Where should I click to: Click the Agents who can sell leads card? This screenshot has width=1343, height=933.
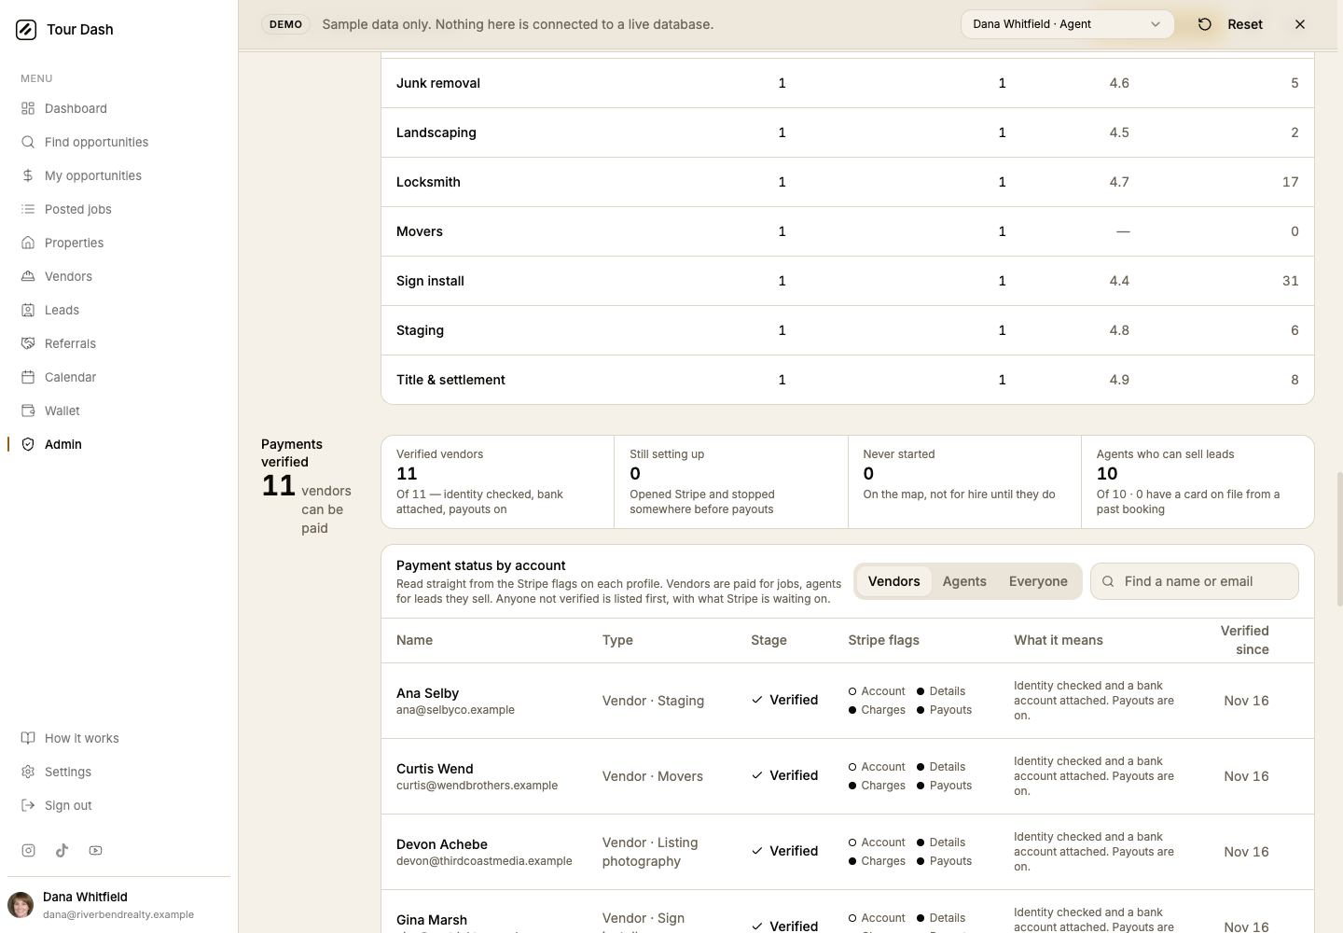(1198, 481)
